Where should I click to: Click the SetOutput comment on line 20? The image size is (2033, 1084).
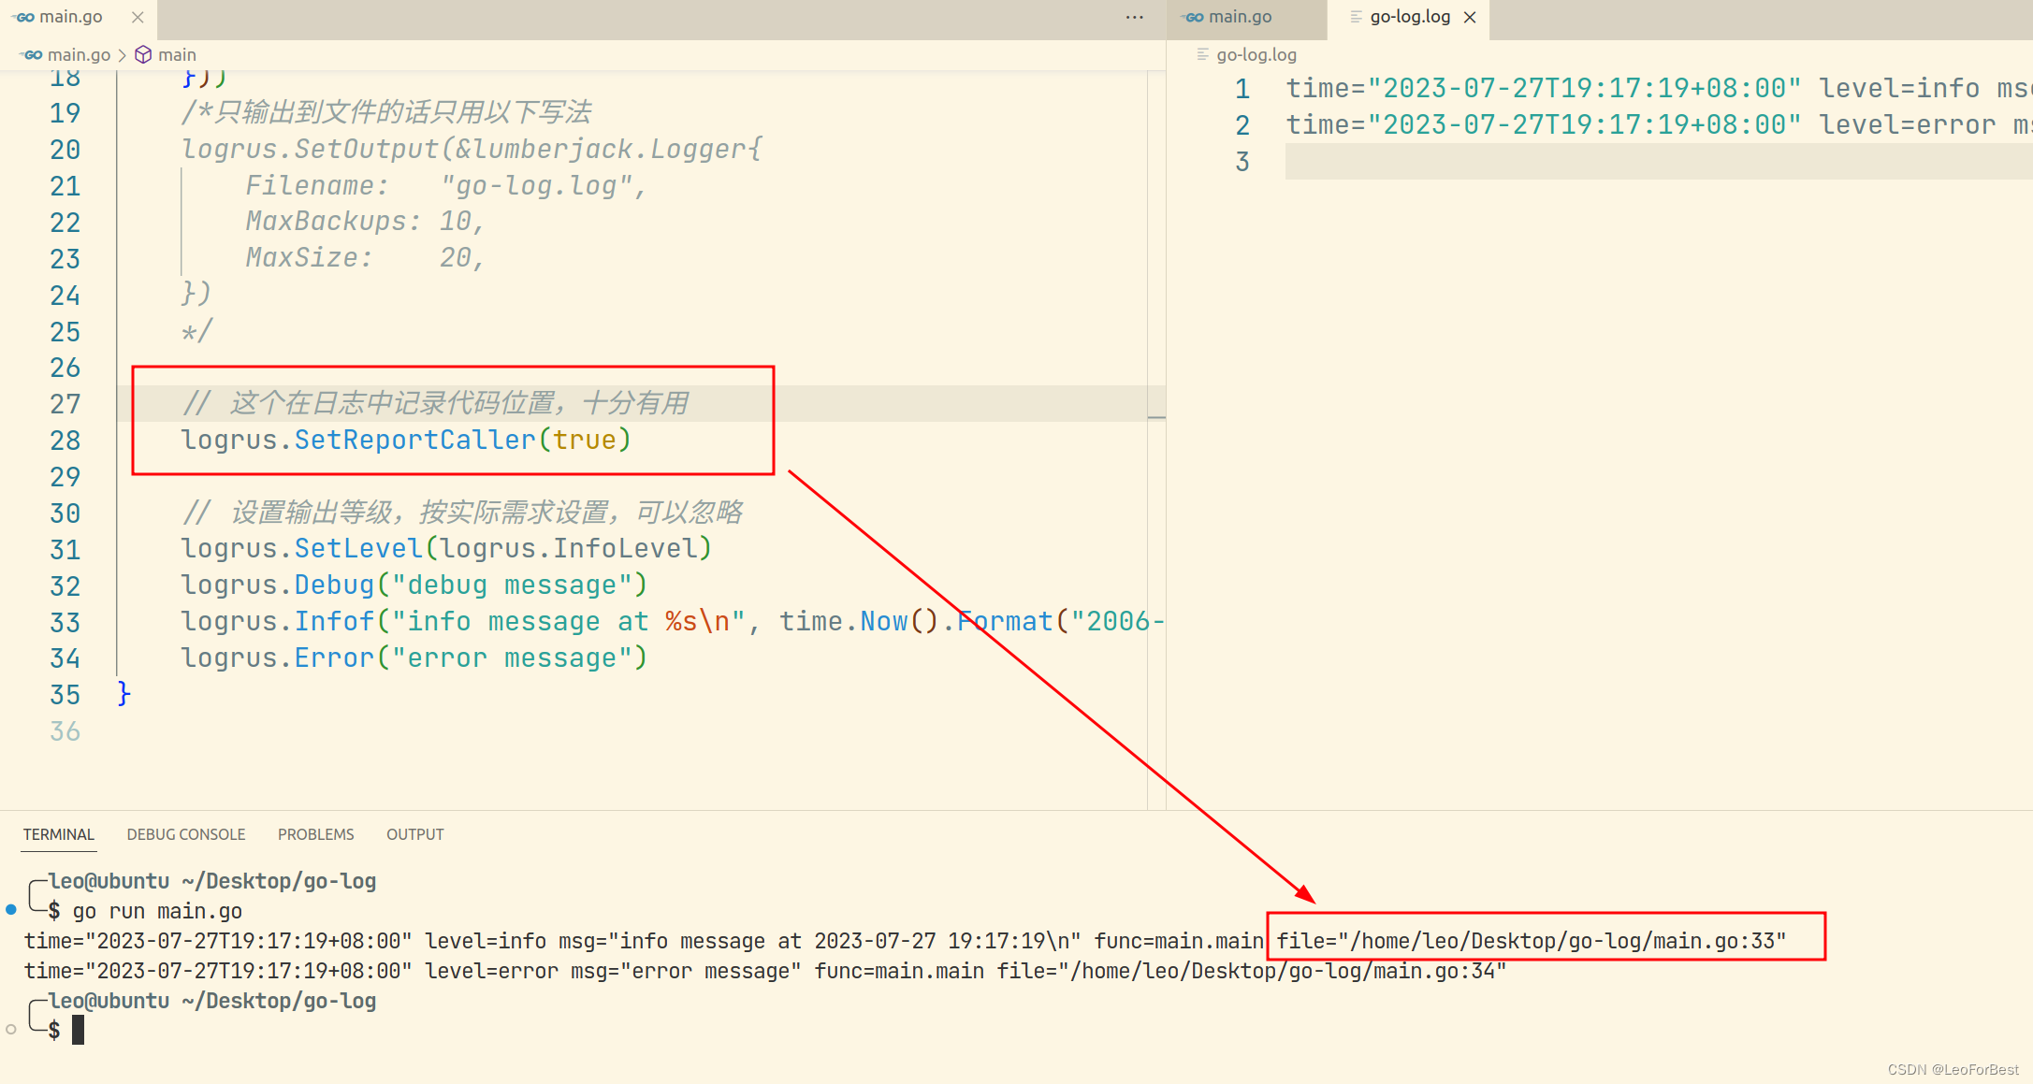[472, 149]
